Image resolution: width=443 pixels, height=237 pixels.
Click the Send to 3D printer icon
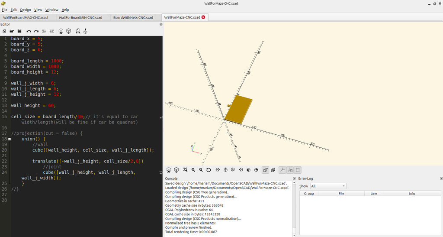click(85, 31)
